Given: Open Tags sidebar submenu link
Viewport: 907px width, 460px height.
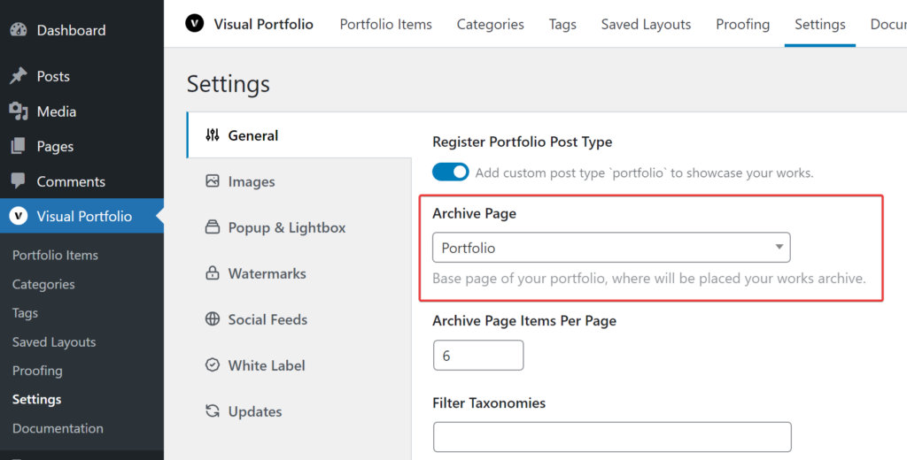Looking at the screenshot, I should (x=25, y=312).
